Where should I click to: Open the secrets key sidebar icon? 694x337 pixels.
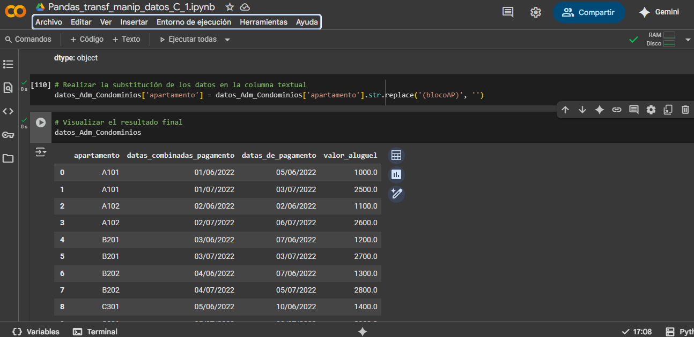pyautogui.click(x=8, y=135)
